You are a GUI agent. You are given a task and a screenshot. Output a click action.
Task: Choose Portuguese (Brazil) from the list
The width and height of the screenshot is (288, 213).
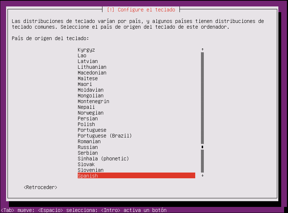[x=105, y=136]
